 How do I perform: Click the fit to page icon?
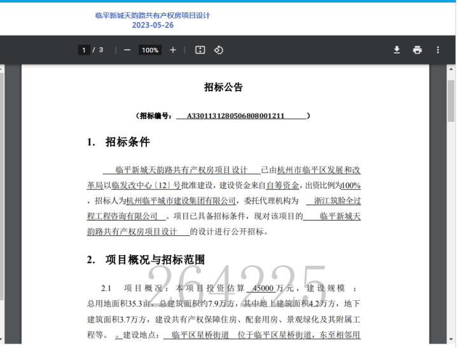coord(200,50)
